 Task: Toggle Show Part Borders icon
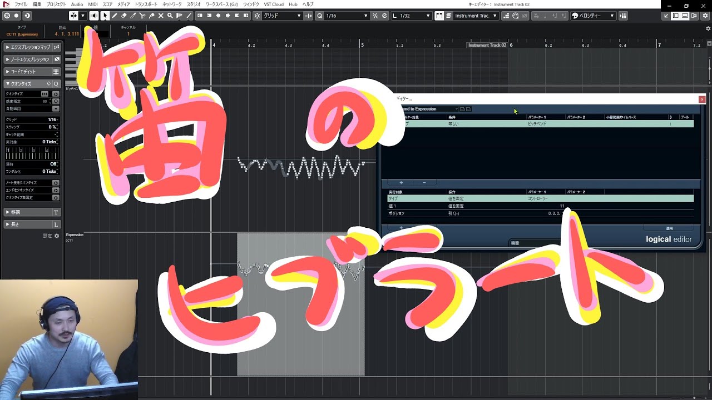tap(439, 16)
